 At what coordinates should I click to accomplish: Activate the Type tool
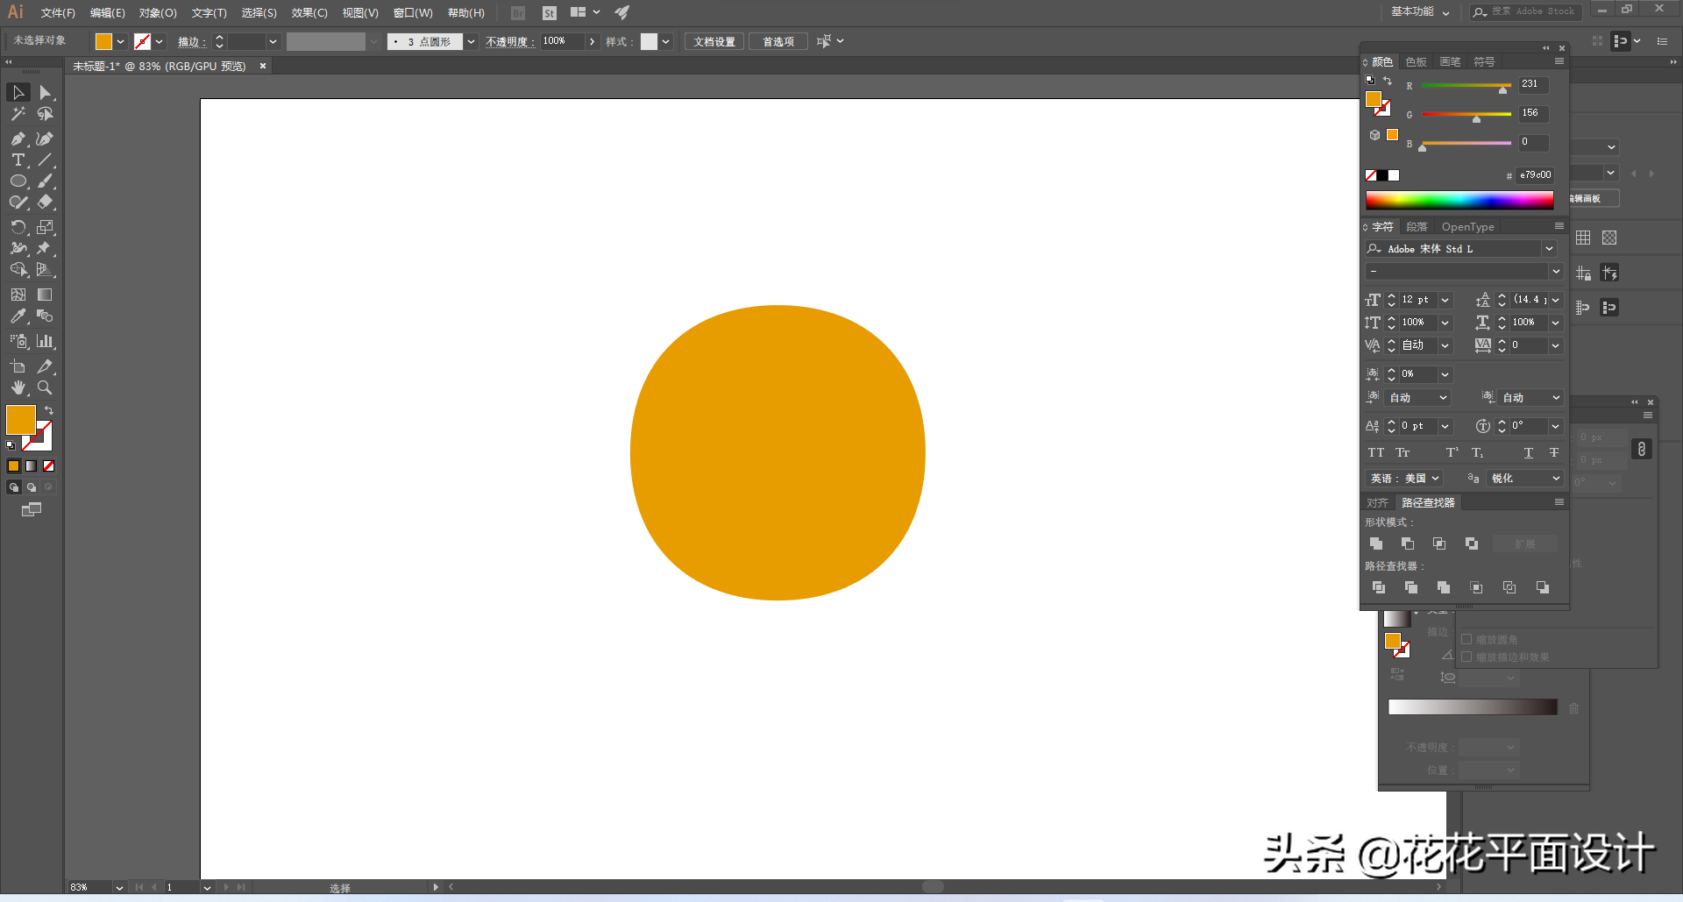[18, 160]
